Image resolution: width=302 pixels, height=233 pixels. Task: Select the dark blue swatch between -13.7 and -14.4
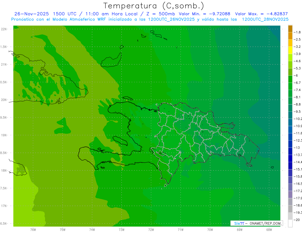(x=290, y=158)
